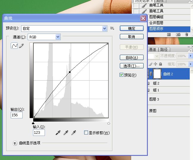Click the 取消 button
Image resolution: width=193 pixels, height=160 pixels.
pos(131,37)
